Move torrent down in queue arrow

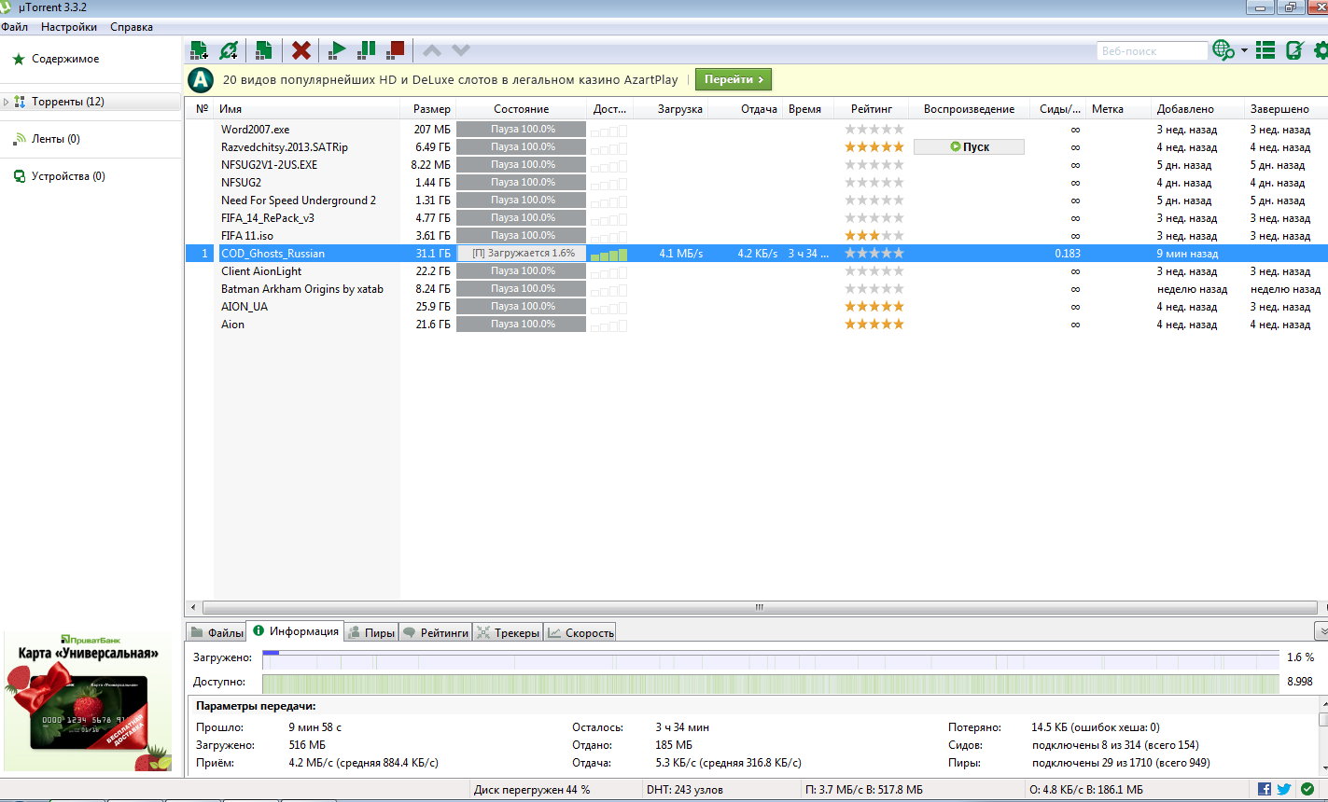click(461, 50)
